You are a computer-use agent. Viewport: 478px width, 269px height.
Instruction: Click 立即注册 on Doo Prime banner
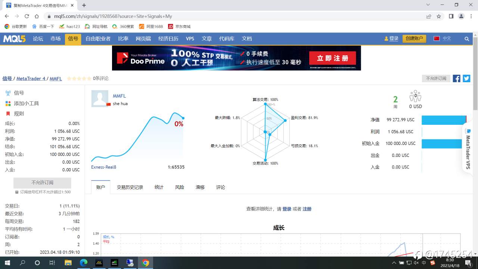332,58
